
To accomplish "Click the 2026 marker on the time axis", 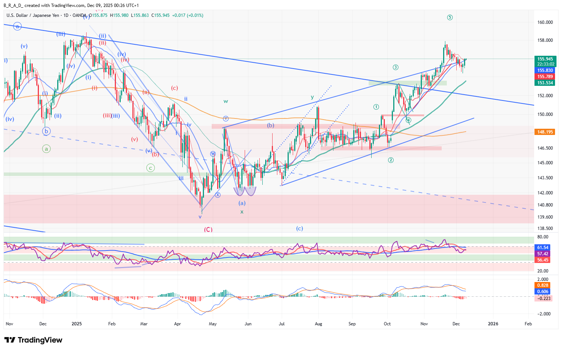I will 493,324.
